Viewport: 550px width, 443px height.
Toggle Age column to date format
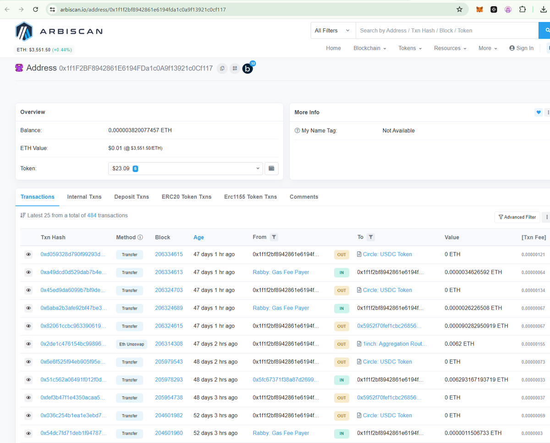(x=198, y=237)
